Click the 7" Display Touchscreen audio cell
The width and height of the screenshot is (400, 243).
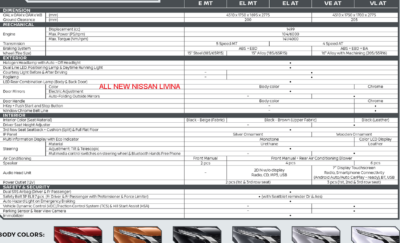pos(354,172)
